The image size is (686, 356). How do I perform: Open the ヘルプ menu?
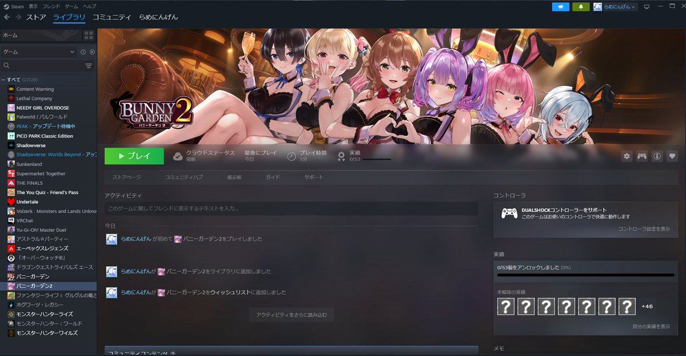89,6
